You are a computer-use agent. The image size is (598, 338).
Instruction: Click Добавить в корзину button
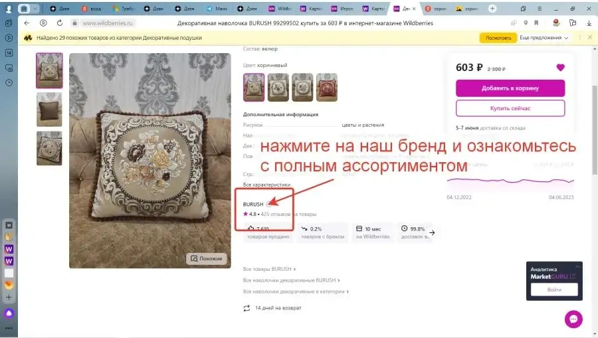coord(510,88)
